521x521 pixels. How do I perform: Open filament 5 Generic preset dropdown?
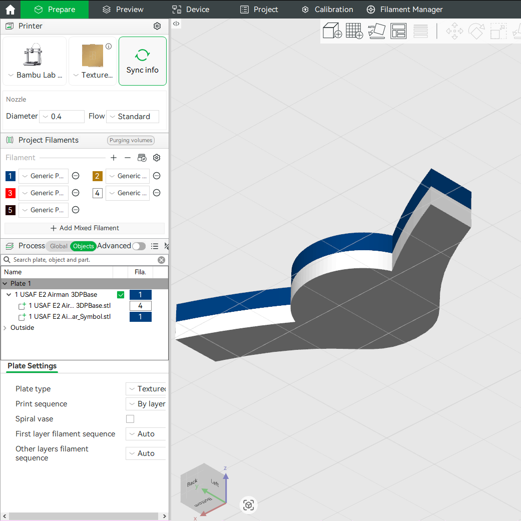(x=44, y=210)
